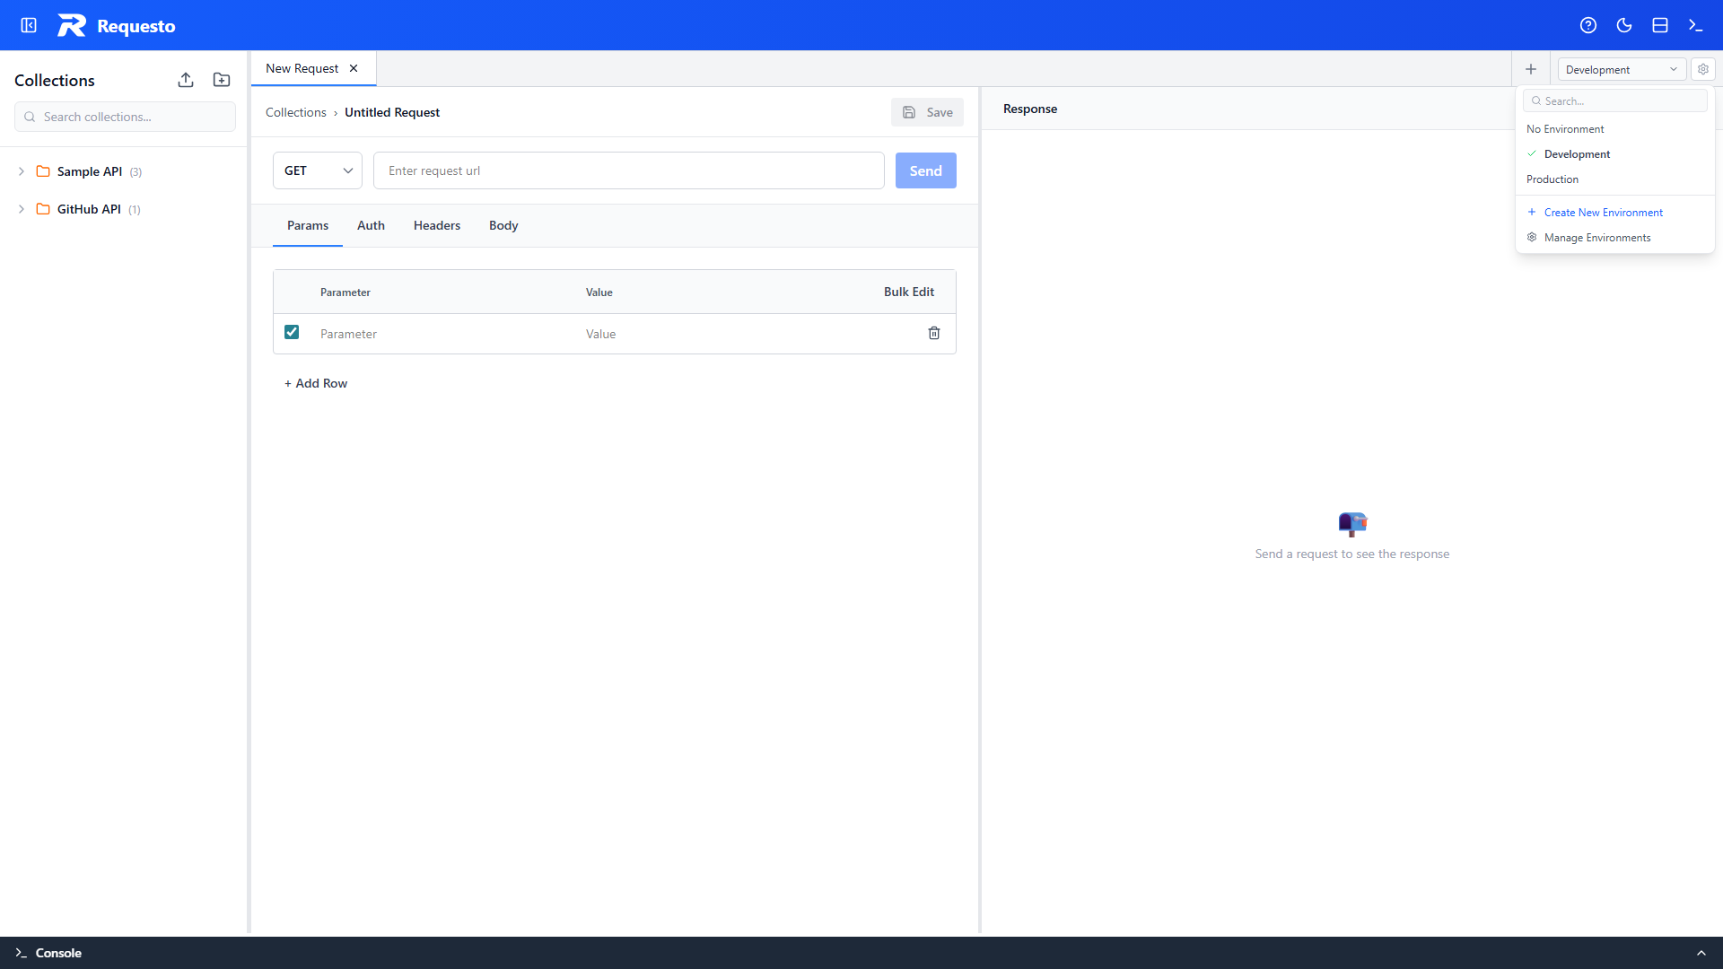Collapse the sidebar using the panel icon
The height and width of the screenshot is (969, 1723).
[x=28, y=25]
